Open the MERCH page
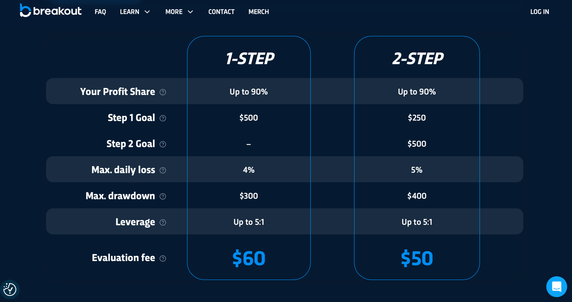Image resolution: width=572 pixels, height=302 pixels. pos(258,12)
